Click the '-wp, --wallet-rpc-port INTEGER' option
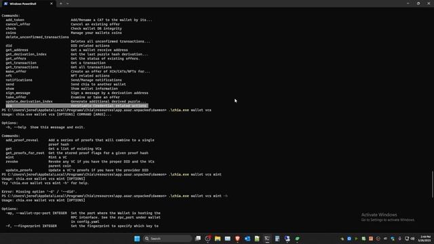 [x=36, y=213]
